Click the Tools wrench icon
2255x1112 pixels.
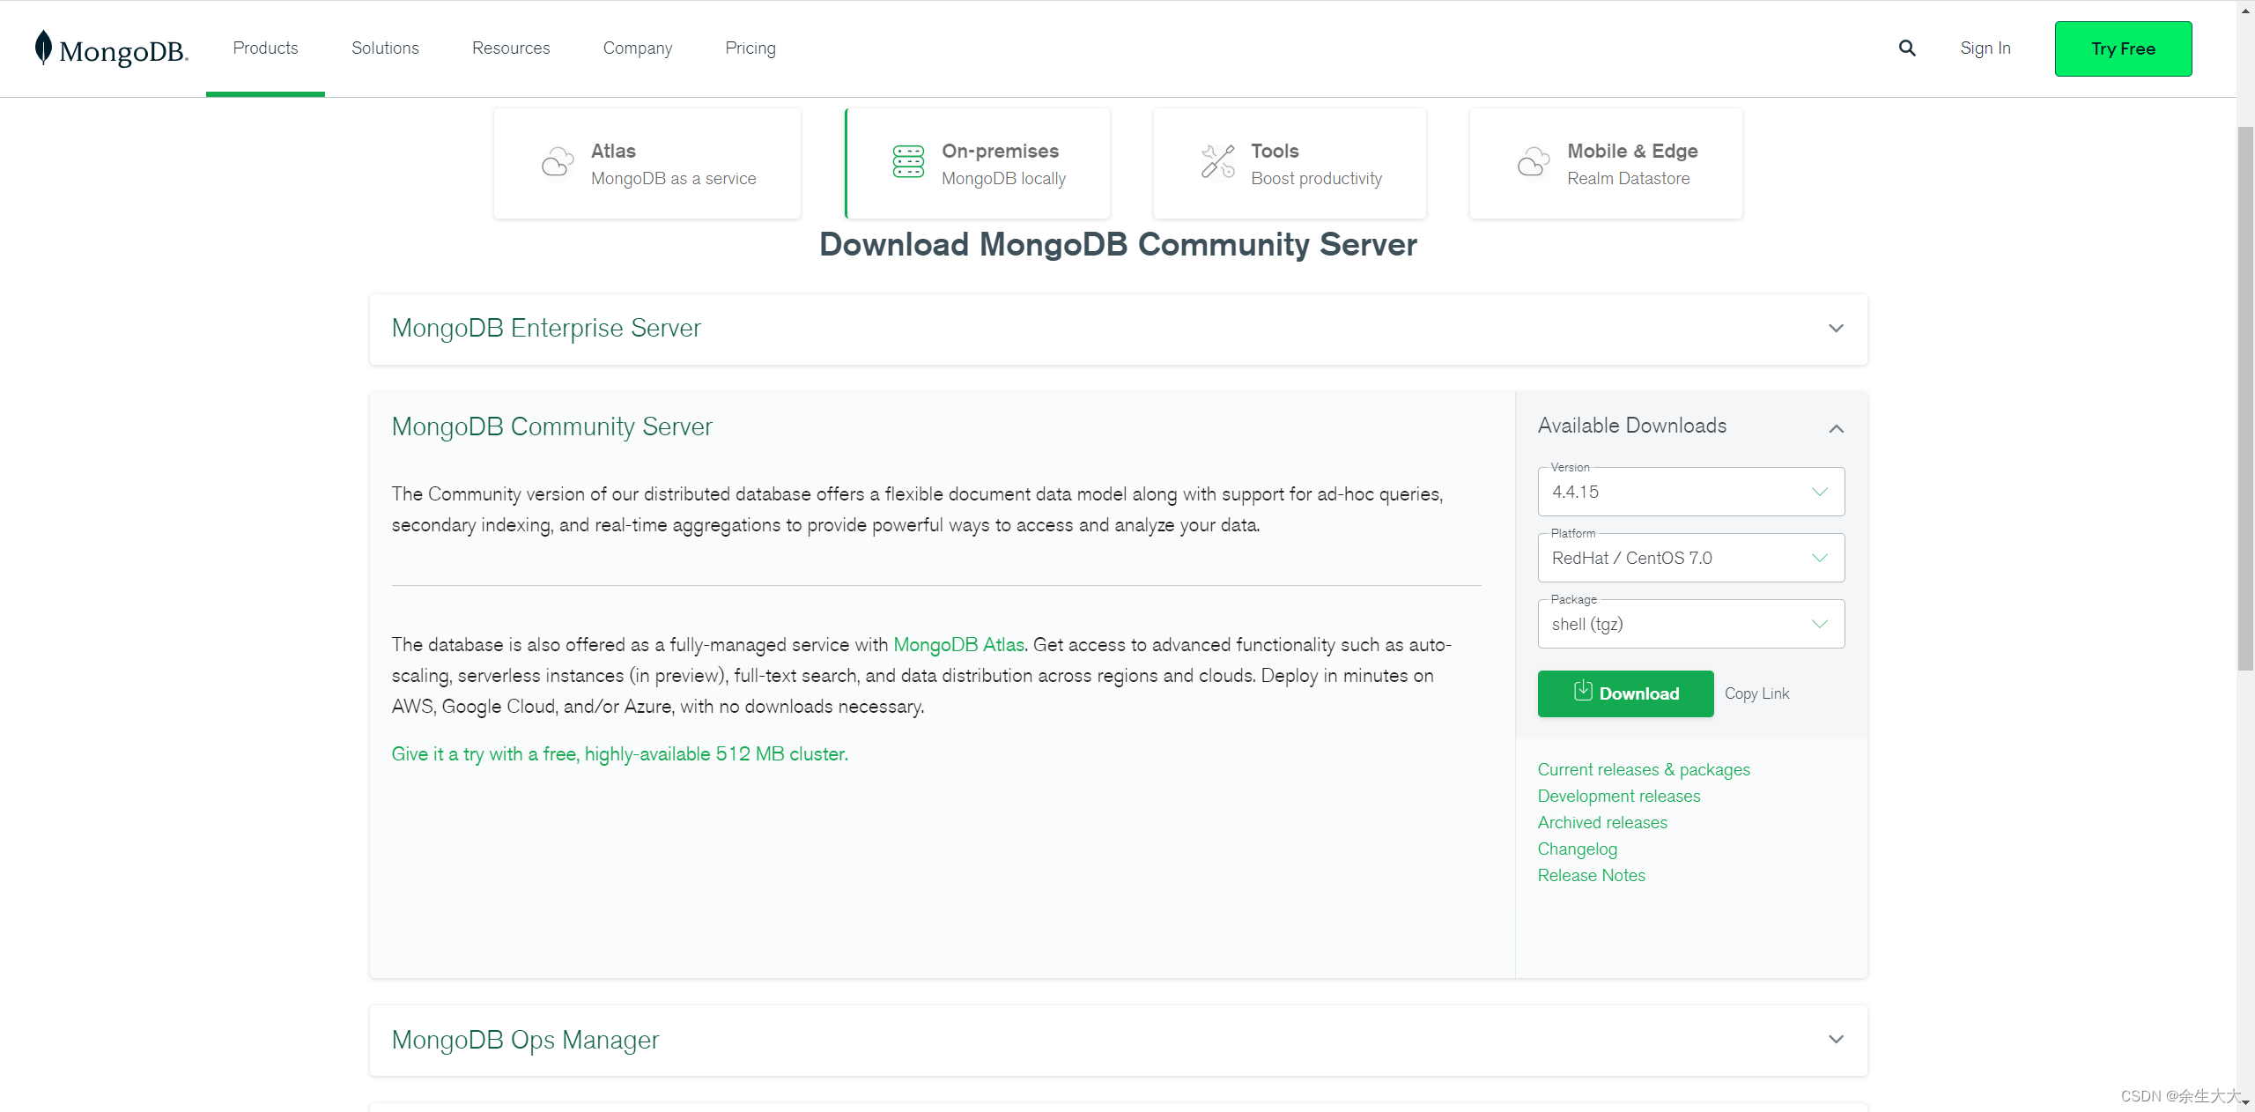pyautogui.click(x=1218, y=162)
